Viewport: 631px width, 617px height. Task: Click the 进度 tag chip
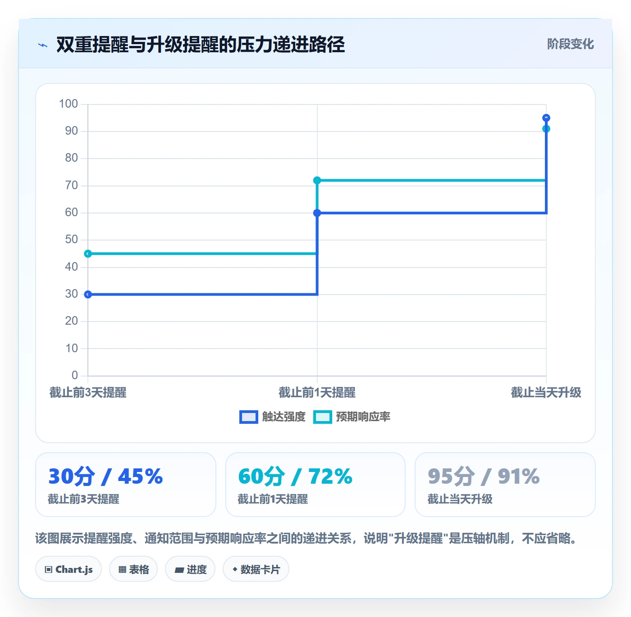(x=190, y=569)
